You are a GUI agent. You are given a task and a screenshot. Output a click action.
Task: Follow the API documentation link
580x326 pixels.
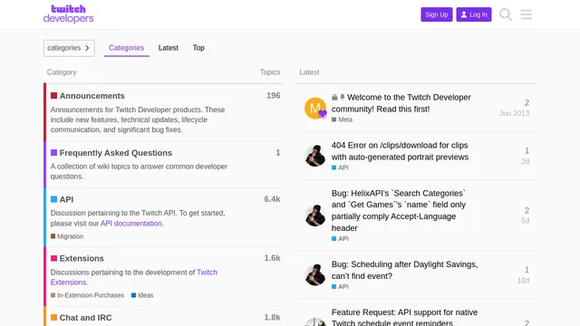130,224
